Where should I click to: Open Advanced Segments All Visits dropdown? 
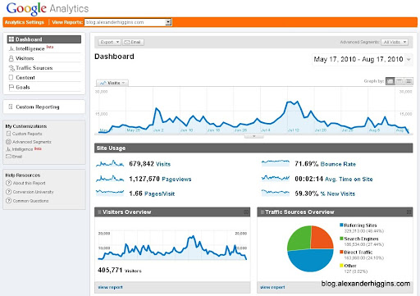click(x=395, y=42)
